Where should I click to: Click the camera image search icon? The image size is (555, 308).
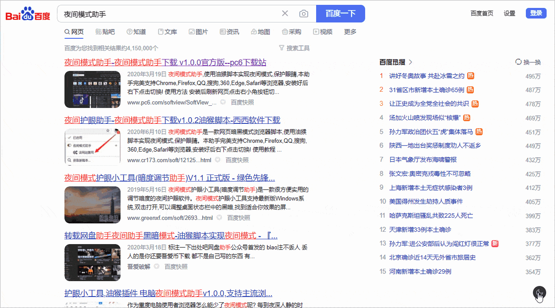(x=304, y=14)
